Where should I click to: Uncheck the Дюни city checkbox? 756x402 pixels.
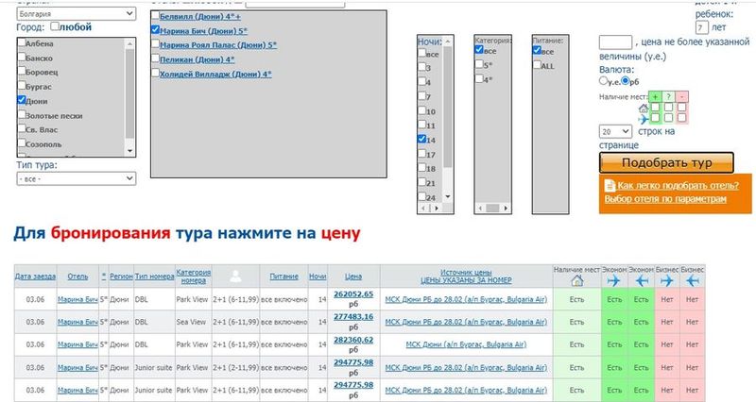click(x=22, y=100)
